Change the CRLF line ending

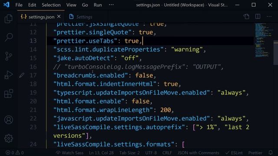[167, 153]
